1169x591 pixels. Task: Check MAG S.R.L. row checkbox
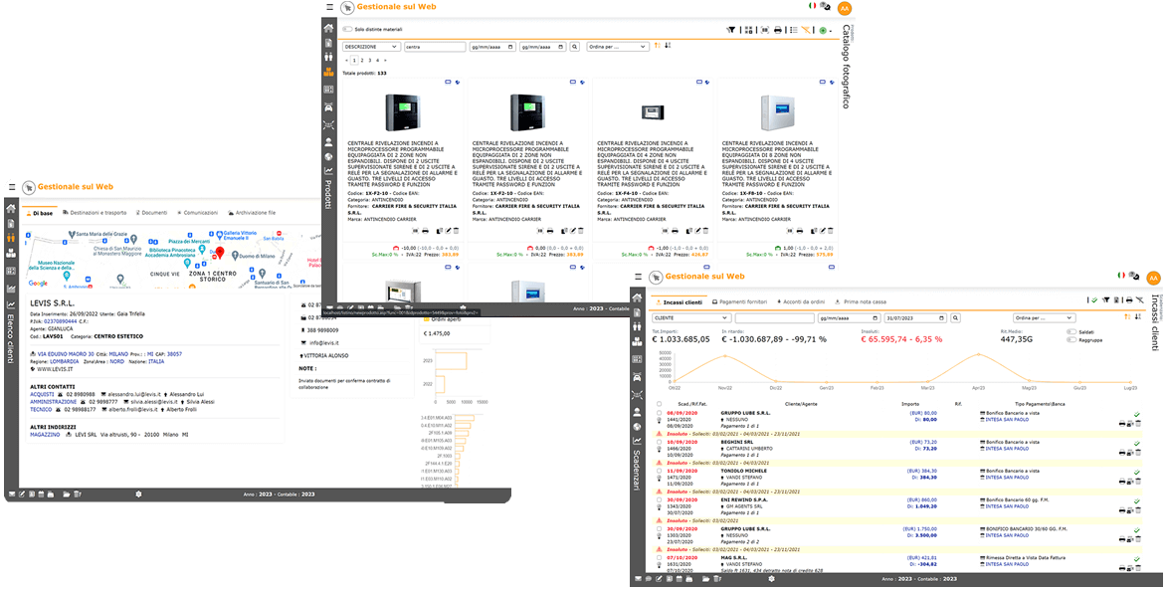[x=659, y=557]
